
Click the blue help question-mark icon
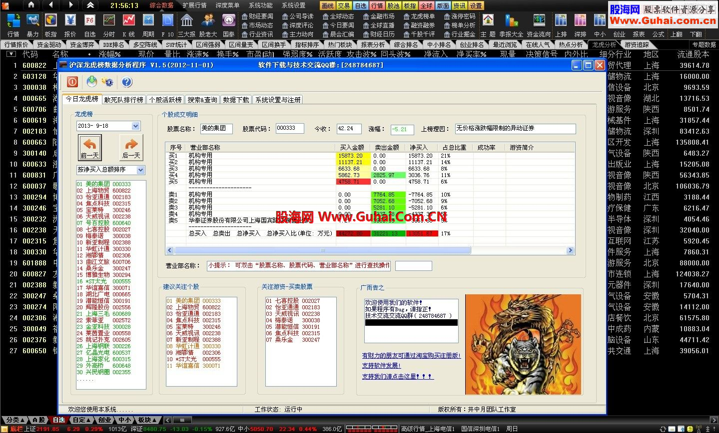coord(127,82)
